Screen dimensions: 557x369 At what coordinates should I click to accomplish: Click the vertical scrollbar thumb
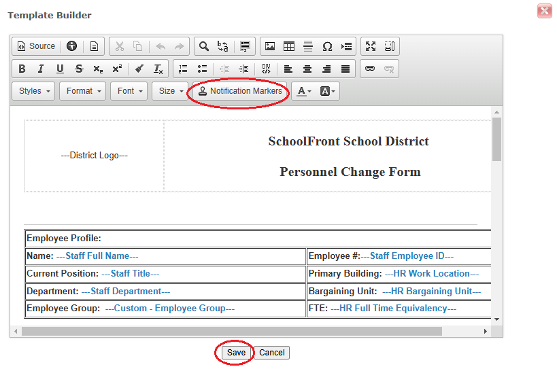496,139
